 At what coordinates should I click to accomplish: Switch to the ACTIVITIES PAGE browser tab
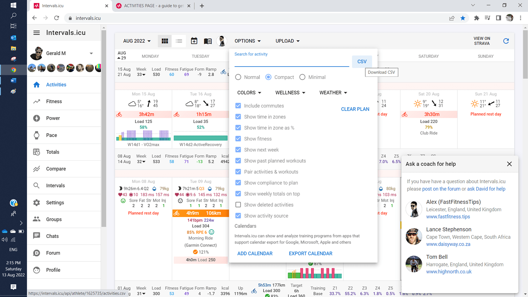pyautogui.click(x=153, y=6)
